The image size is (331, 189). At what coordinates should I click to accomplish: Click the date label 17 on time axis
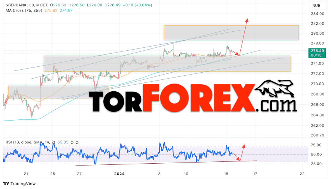point(255,174)
